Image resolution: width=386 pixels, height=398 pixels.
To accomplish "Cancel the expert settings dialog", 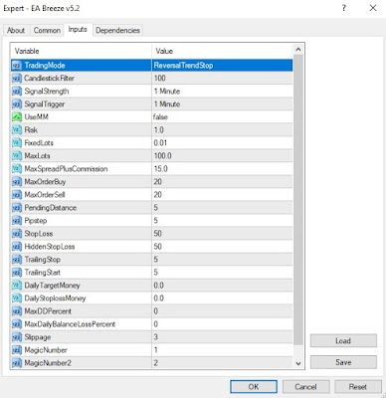I will click(x=305, y=387).
